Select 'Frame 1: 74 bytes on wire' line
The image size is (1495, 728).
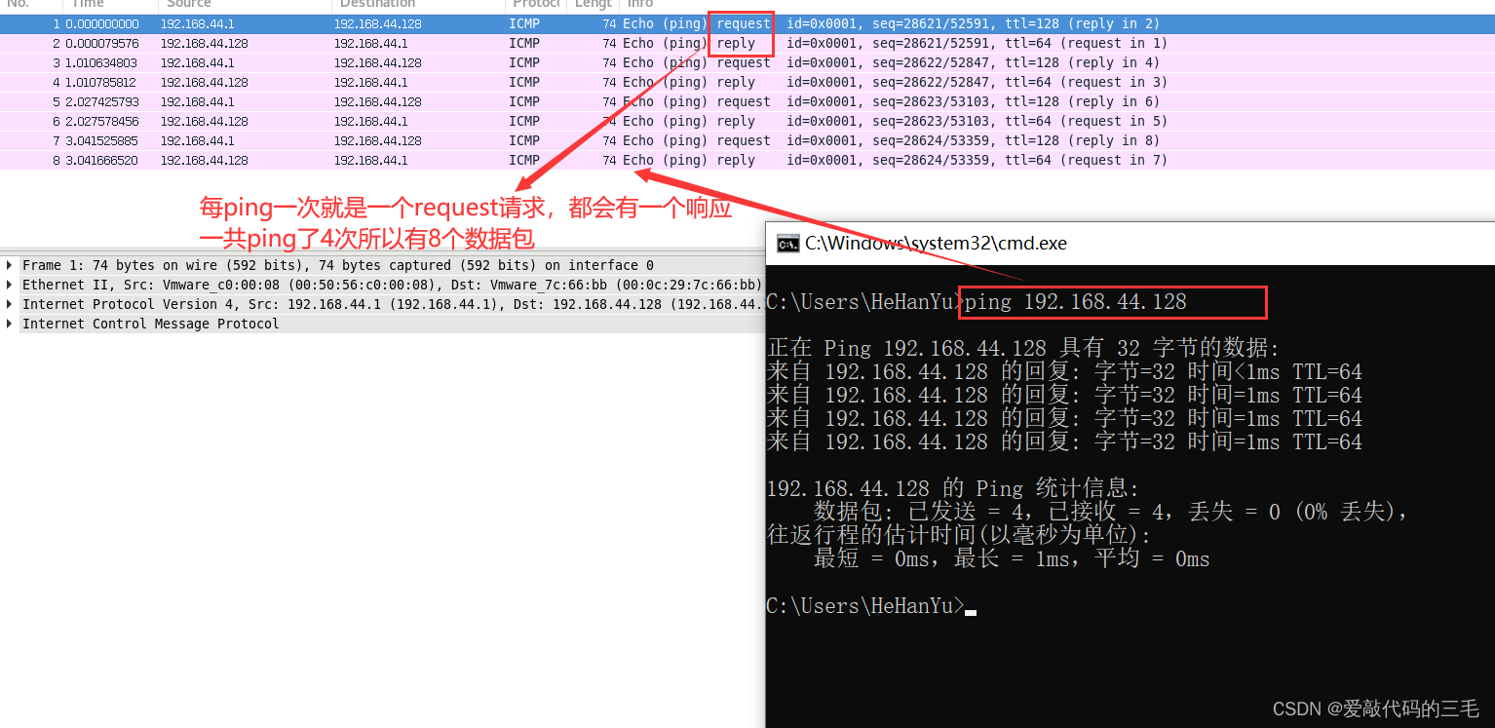point(338,265)
